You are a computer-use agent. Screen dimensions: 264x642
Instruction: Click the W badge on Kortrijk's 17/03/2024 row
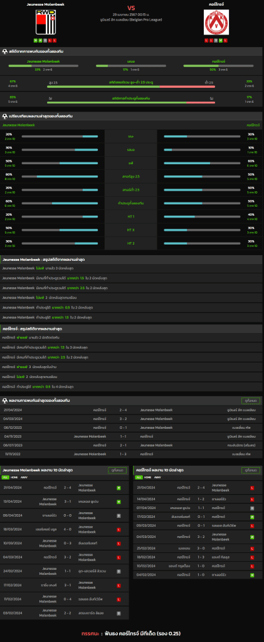coord(252,517)
